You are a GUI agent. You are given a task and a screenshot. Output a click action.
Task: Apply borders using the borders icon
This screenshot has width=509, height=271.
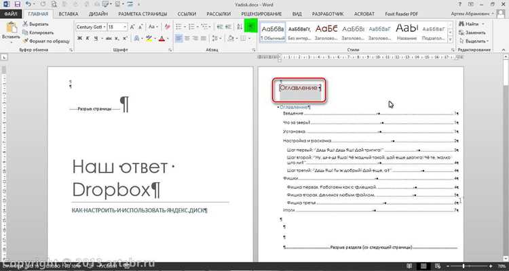(x=243, y=39)
